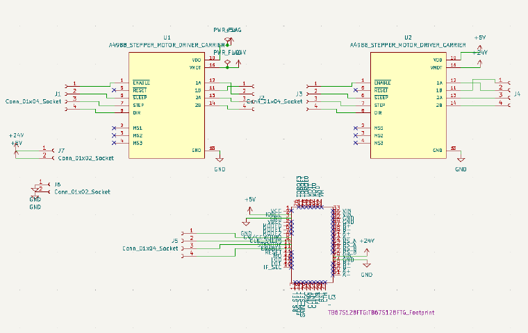The width and height of the screenshot is (528, 333).
Task: Click U2's A4988_STEPPER_MOTOR_DRIVER_CARRIER value text
Action: 408,45
